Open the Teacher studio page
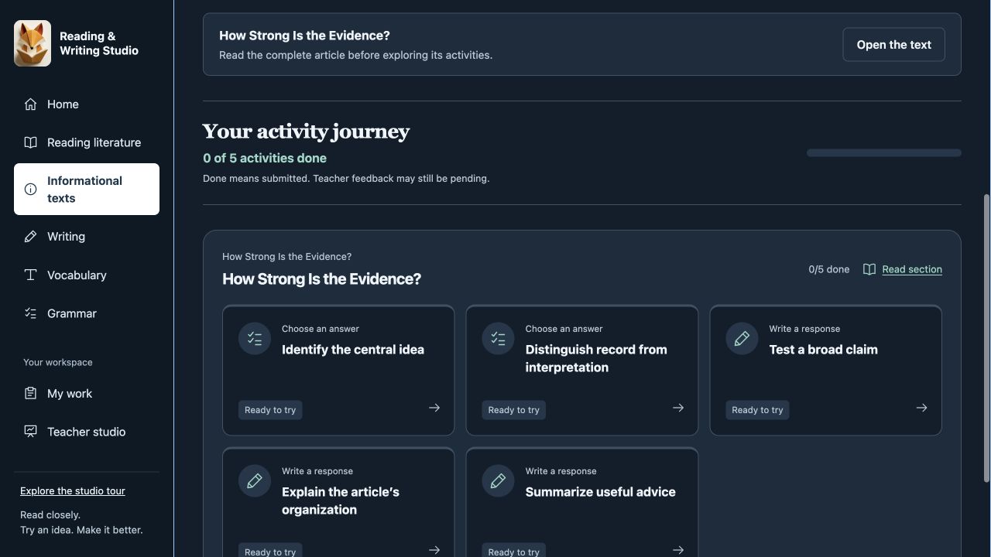The image size is (991, 557). click(87, 432)
